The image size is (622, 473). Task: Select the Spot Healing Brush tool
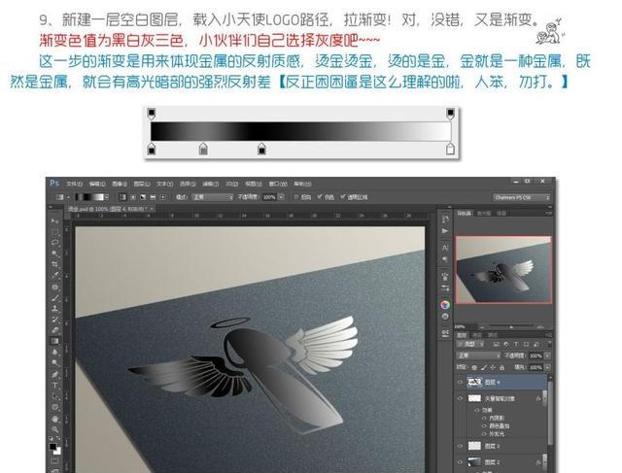click(x=54, y=287)
